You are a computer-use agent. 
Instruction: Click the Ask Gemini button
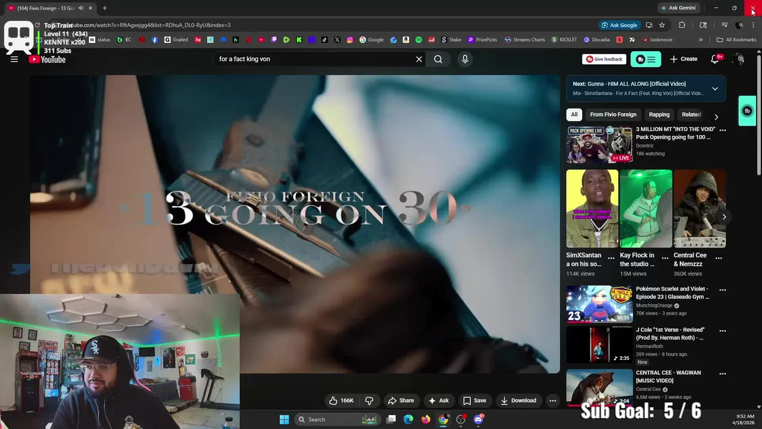677,8
